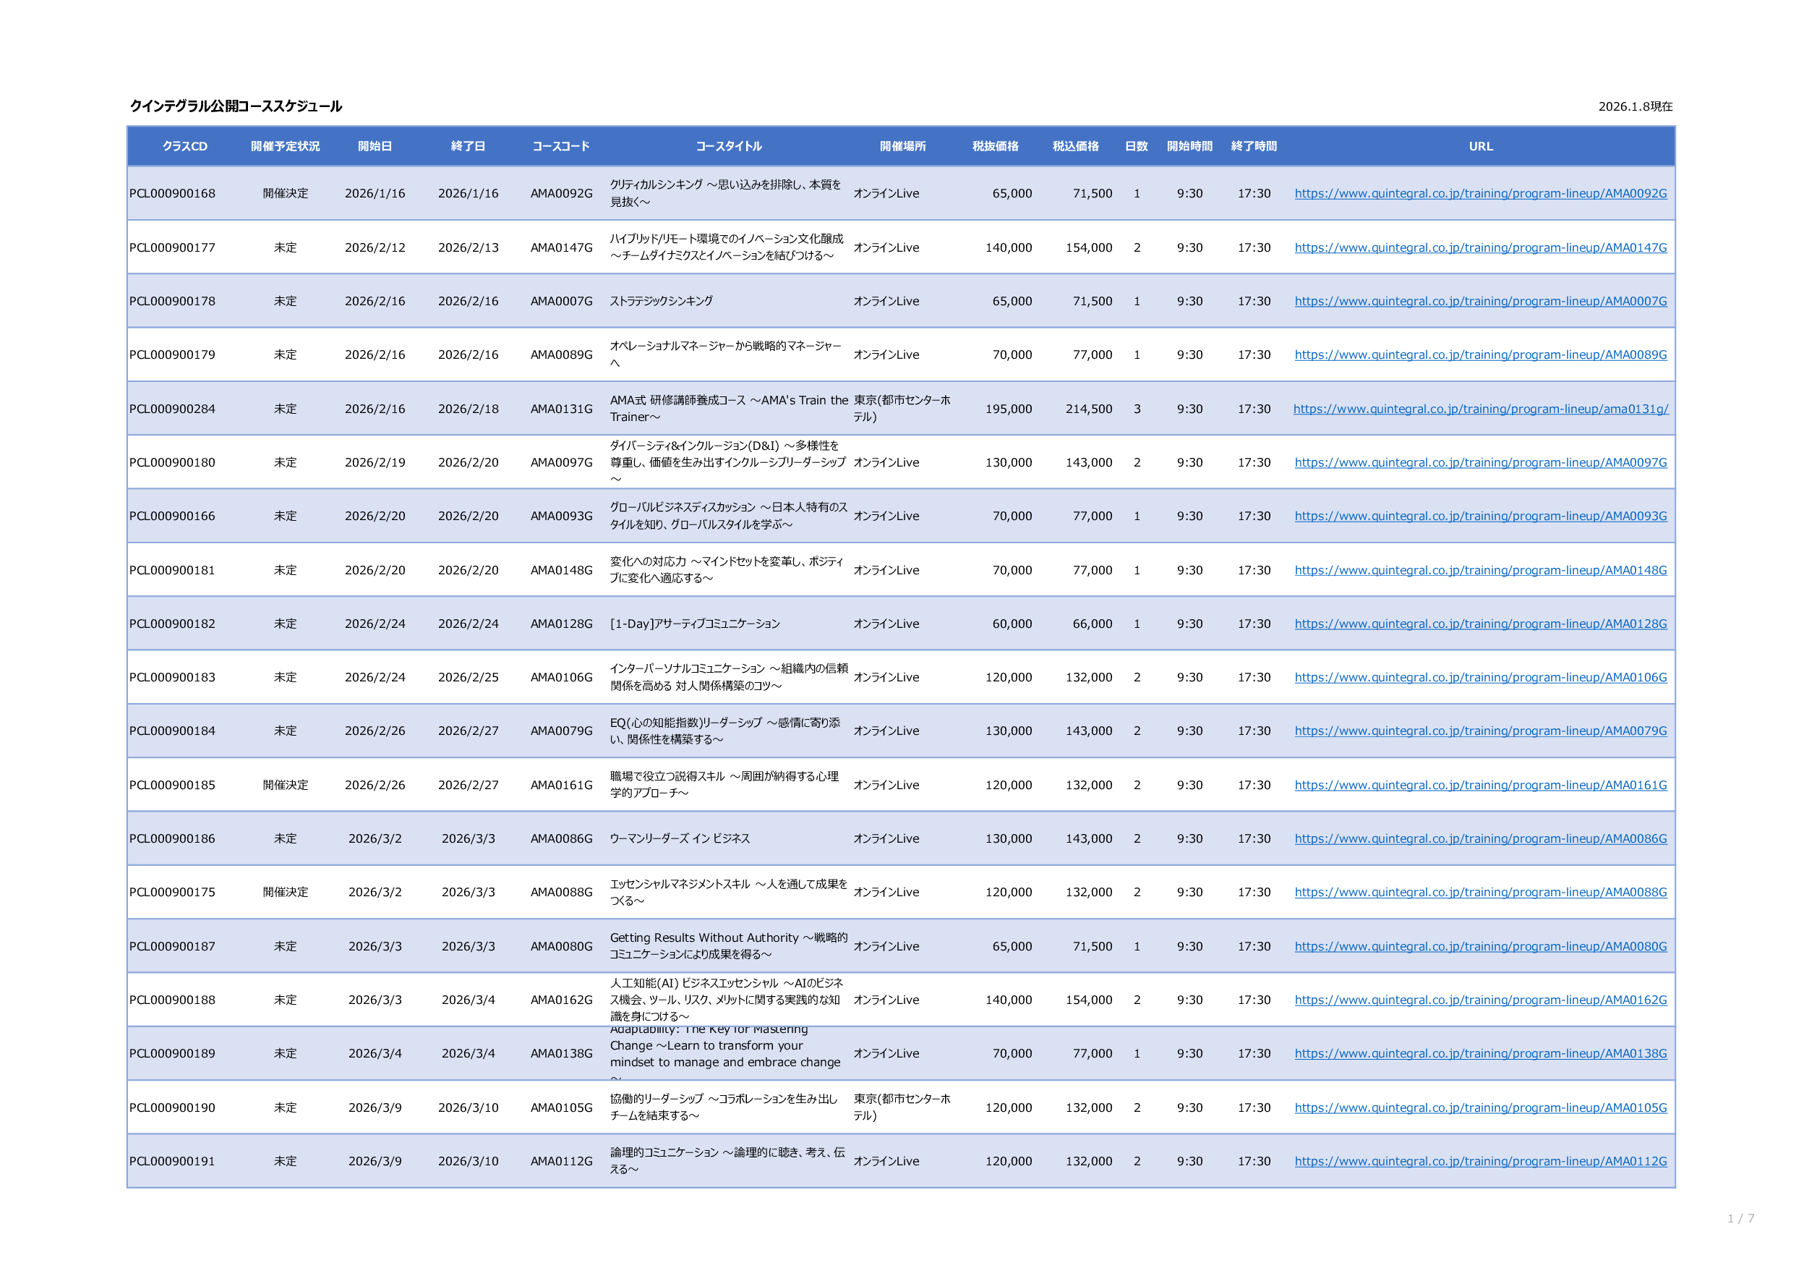This screenshot has width=1804, height=1276.
Task: Click the クインテグラル公開コーススケジュール title
Action: 236,106
